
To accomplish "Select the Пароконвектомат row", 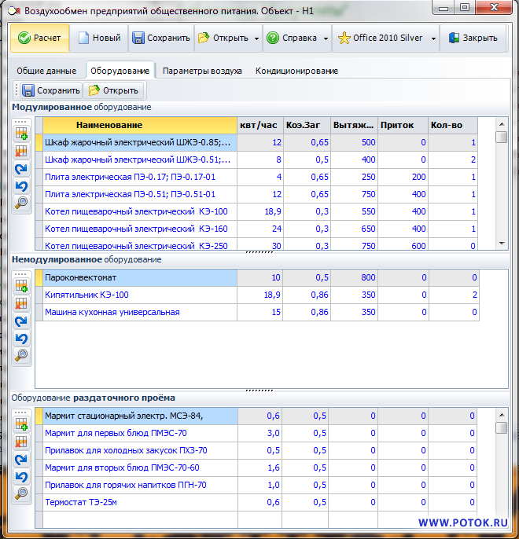I will tap(135, 278).
